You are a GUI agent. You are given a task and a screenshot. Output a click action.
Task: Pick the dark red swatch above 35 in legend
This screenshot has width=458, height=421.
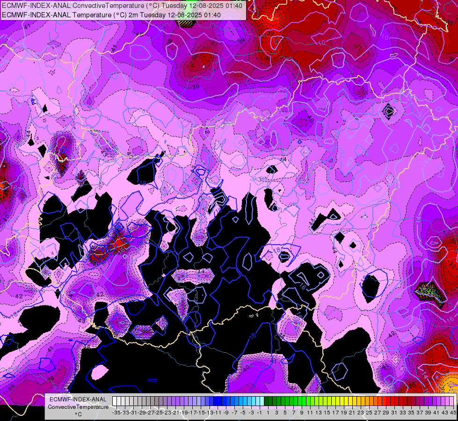[x=409, y=401]
